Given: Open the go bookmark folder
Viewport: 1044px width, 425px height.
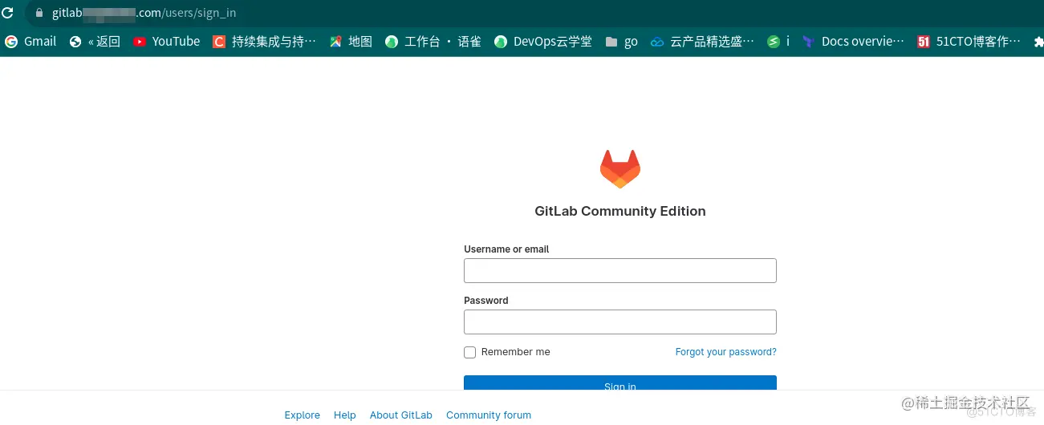Looking at the screenshot, I should [x=622, y=42].
